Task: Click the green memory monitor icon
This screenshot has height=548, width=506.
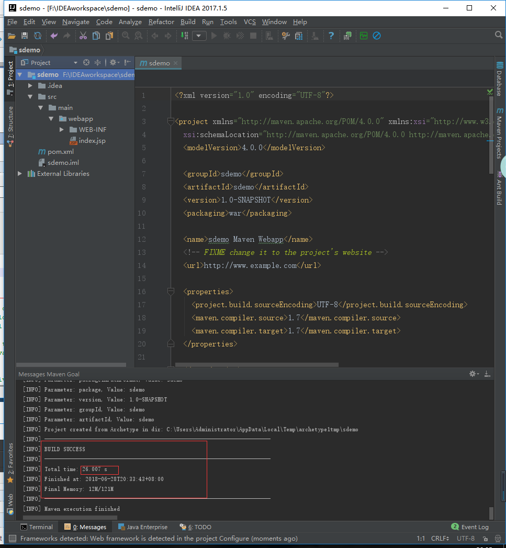Action: (364, 36)
